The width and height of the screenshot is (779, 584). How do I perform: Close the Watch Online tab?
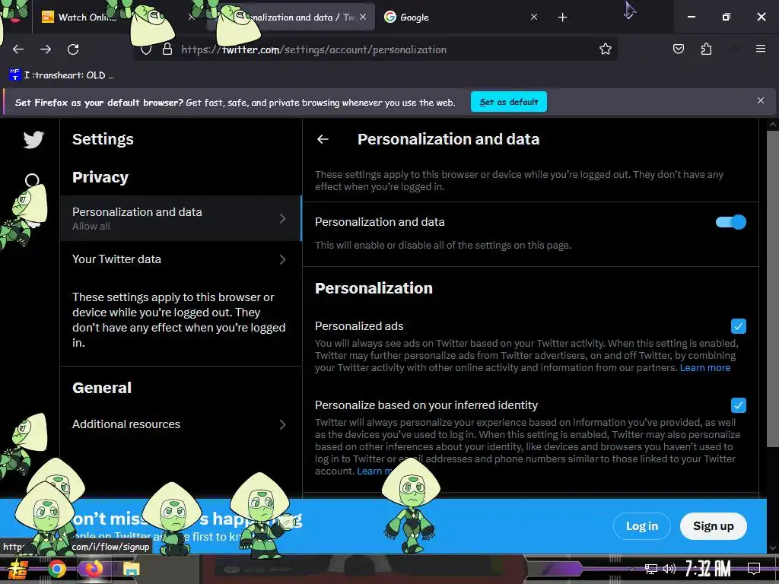[x=191, y=17]
